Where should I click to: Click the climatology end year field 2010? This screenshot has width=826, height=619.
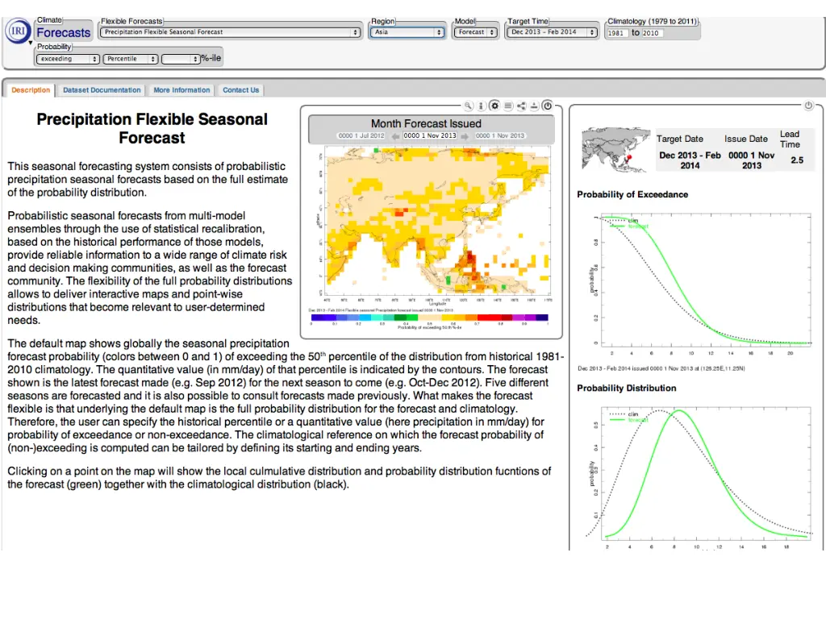(652, 33)
